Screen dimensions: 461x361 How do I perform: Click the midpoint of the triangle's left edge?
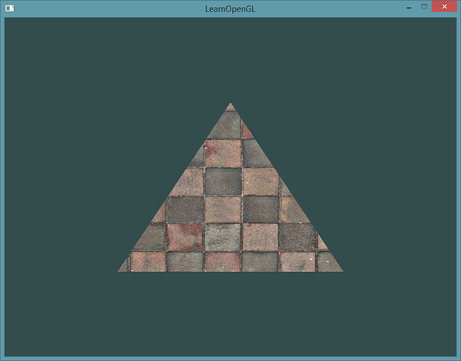(x=175, y=187)
